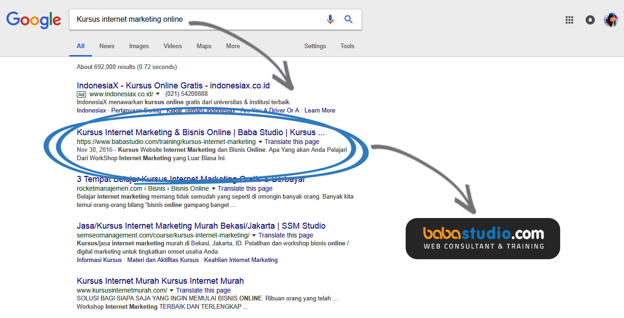Translate the semseomanagement.com page

coord(286,235)
